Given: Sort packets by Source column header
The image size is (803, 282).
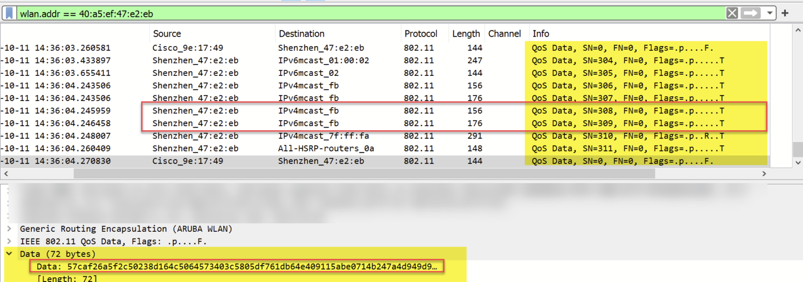Looking at the screenshot, I should 167,33.
